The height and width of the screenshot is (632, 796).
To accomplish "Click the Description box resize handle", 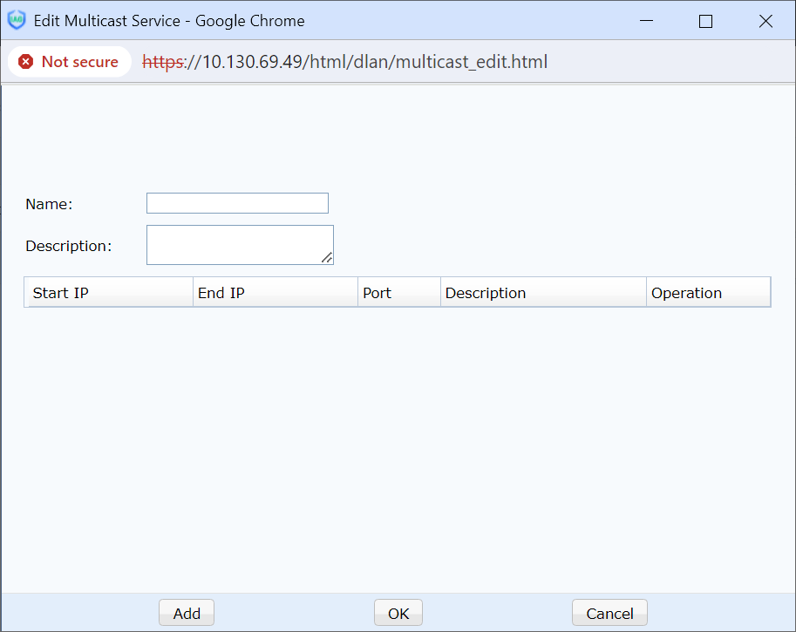I will click(x=327, y=258).
